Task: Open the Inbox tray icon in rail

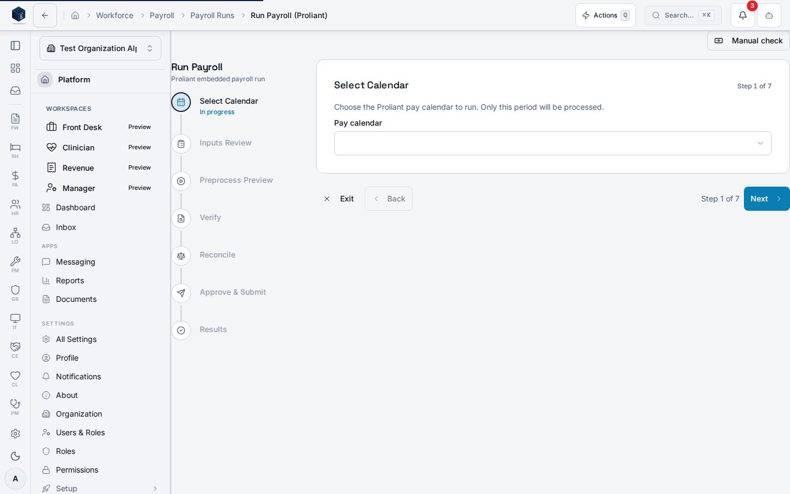Action: [x=15, y=91]
